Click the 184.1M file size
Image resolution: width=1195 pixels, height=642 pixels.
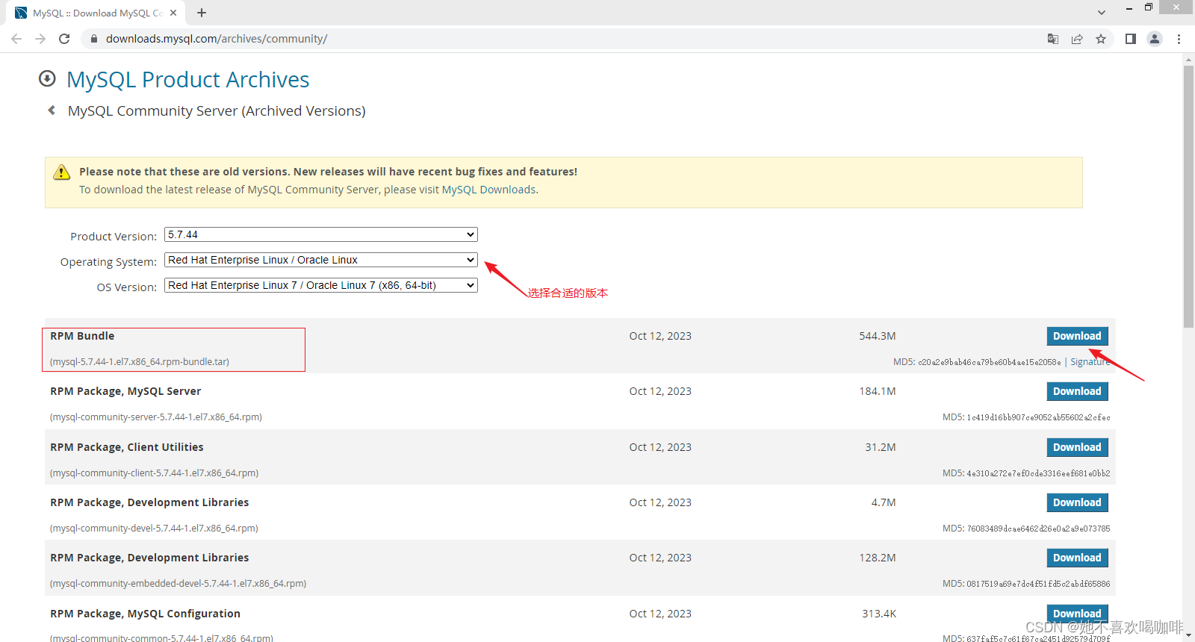pyautogui.click(x=878, y=391)
